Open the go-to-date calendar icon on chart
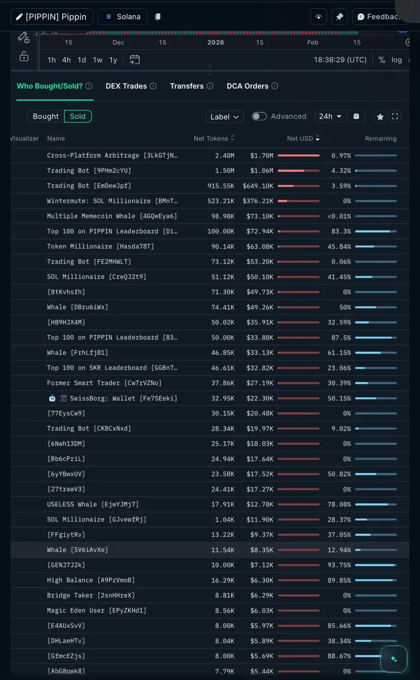This screenshot has height=680, width=420. (x=134, y=59)
